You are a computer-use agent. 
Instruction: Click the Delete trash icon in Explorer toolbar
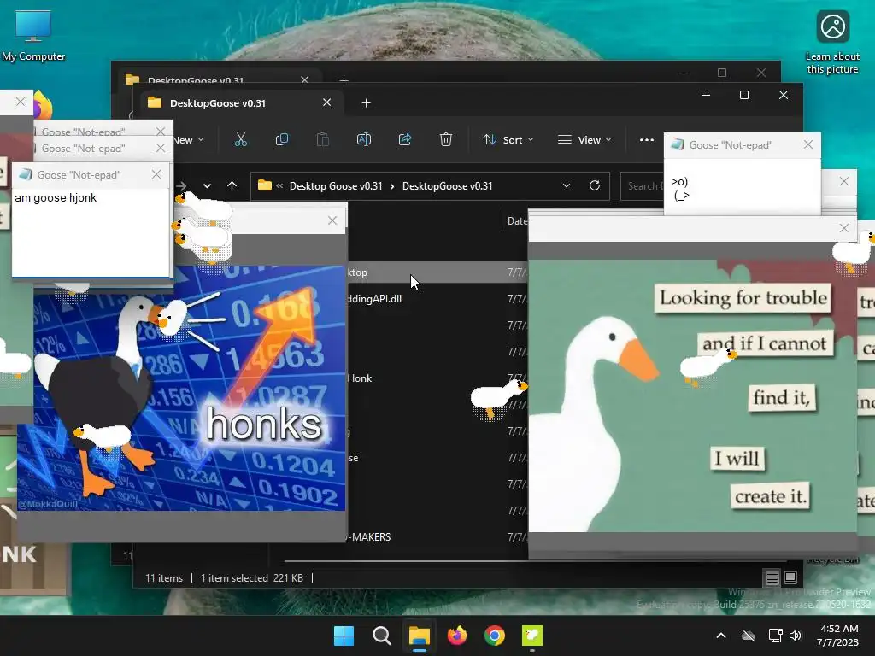[445, 139]
